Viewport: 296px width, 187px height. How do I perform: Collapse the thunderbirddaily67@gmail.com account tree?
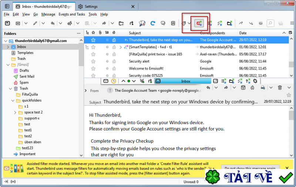(6, 41)
